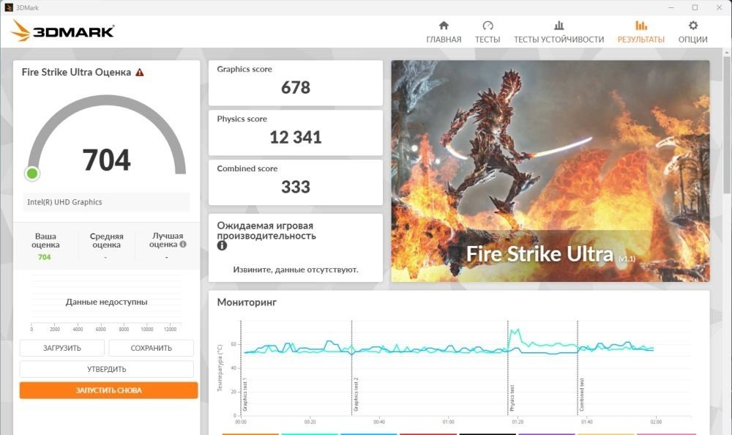732x435 pixels.
Task: Click the Мониторинг heading
Action: [x=247, y=302]
